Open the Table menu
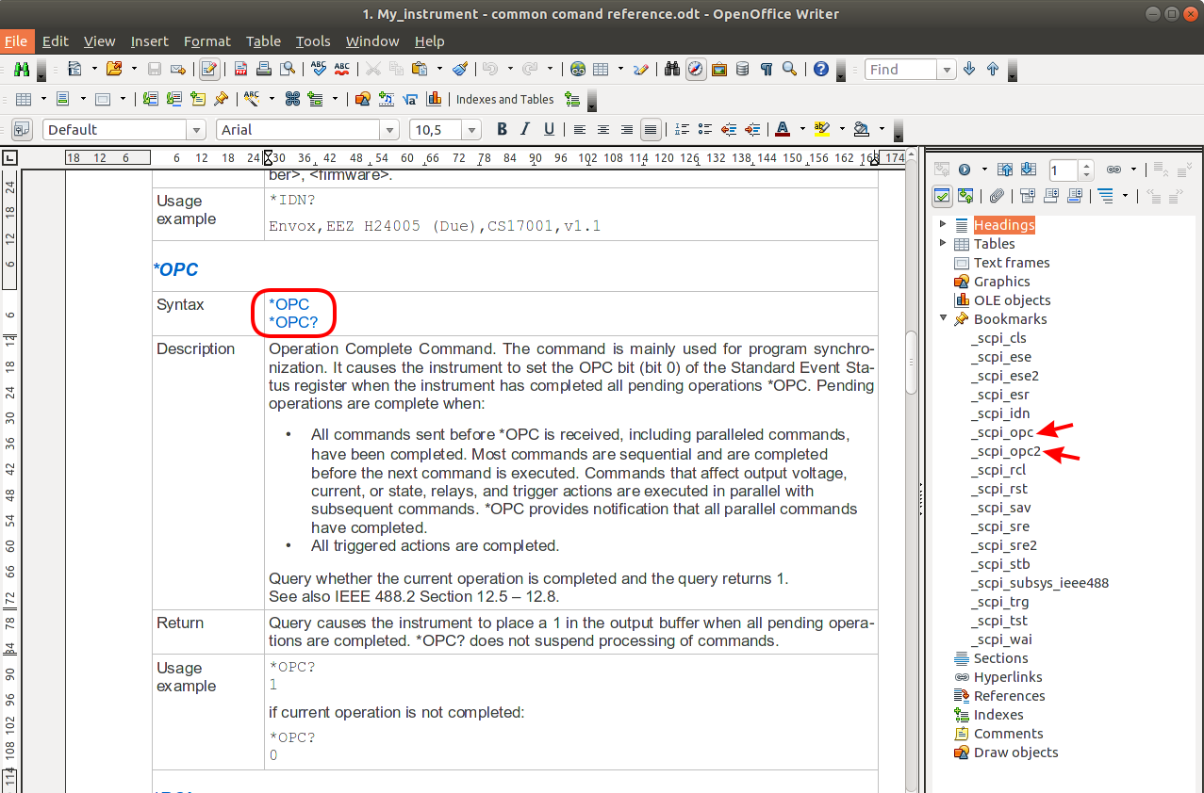The width and height of the screenshot is (1204, 793). (x=263, y=40)
